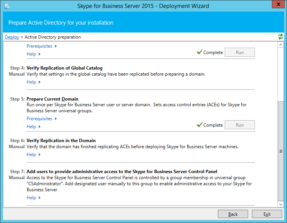This screenshot has width=287, height=223.
Task: Open Help link for Step 6
Action: pyautogui.click(x=31, y=155)
